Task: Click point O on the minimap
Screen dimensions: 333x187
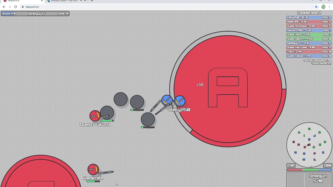Action: pyautogui.click(x=294, y=142)
